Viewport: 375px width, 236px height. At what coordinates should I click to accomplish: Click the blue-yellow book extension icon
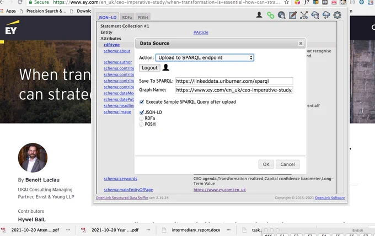tap(315, 2)
